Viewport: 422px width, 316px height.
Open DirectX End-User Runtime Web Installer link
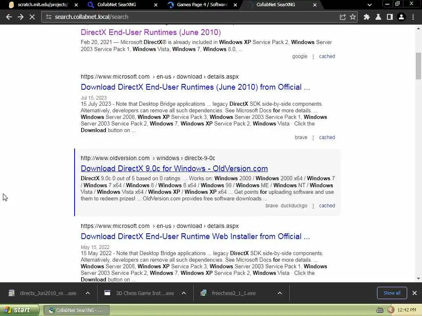(195, 237)
